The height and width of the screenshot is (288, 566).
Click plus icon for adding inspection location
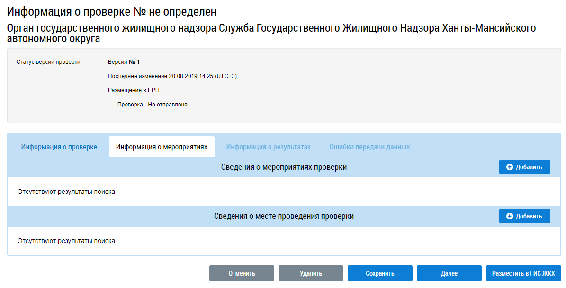510,217
